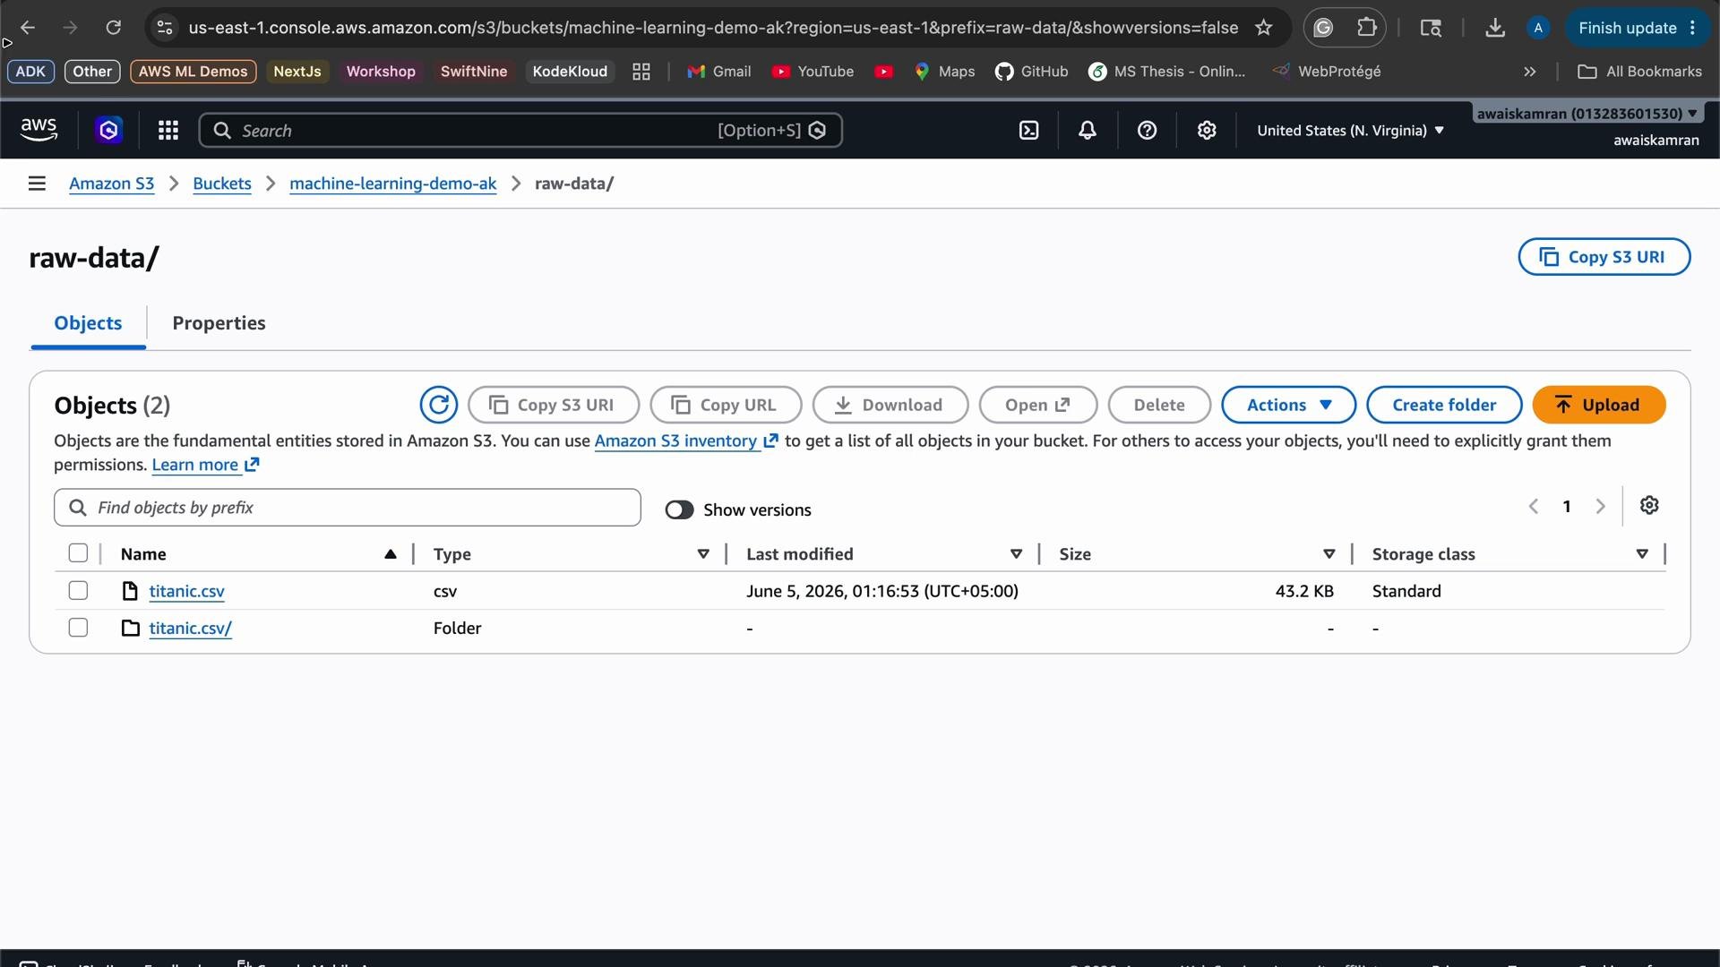Click the Upload button
Viewport: 1720px width, 967px height.
(1599, 405)
